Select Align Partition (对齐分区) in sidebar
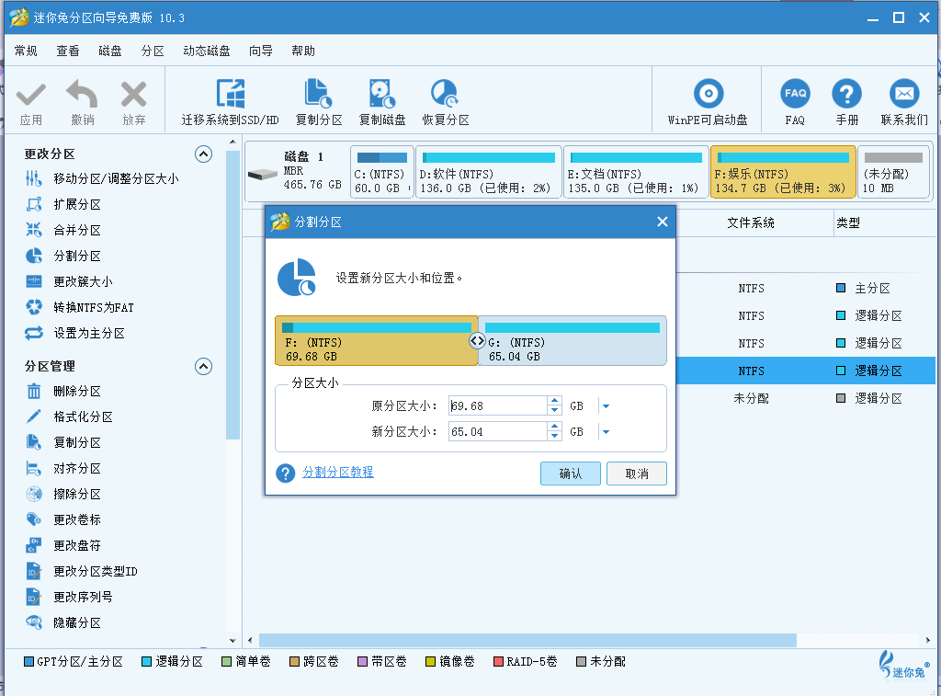This screenshot has height=696, width=941. 77,468
